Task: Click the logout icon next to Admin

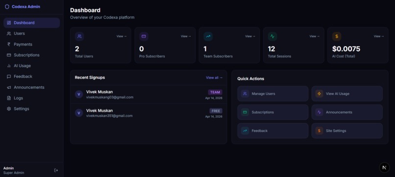Action: tap(56, 171)
